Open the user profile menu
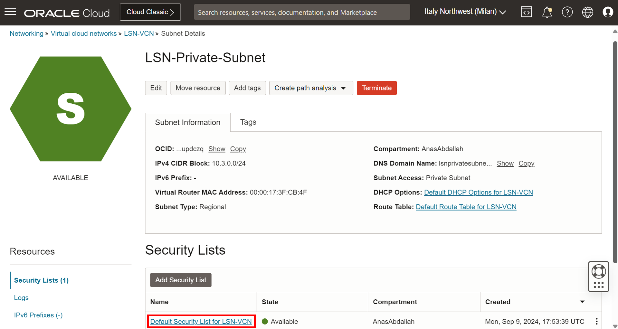The image size is (618, 329). [x=608, y=12]
